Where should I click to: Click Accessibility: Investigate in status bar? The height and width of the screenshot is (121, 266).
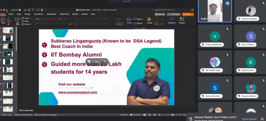pos(46,115)
